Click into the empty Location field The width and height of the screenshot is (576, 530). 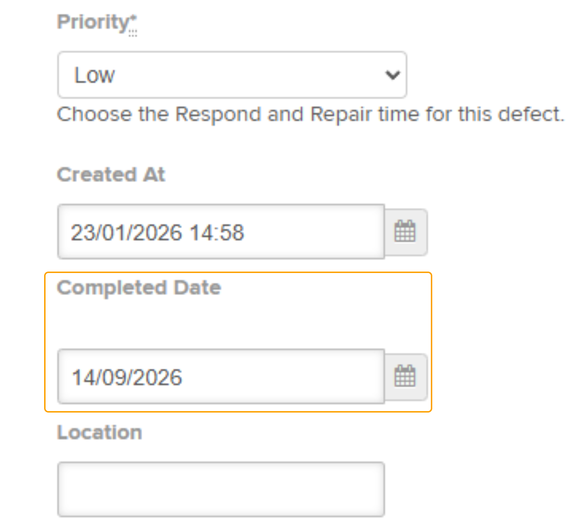(221, 489)
